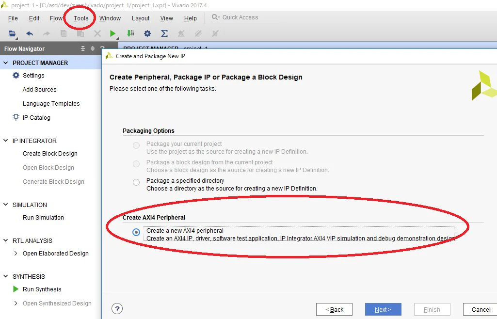The width and height of the screenshot is (497, 319).
Task: Click the green Run toolbar icon
Action: coord(113,33)
